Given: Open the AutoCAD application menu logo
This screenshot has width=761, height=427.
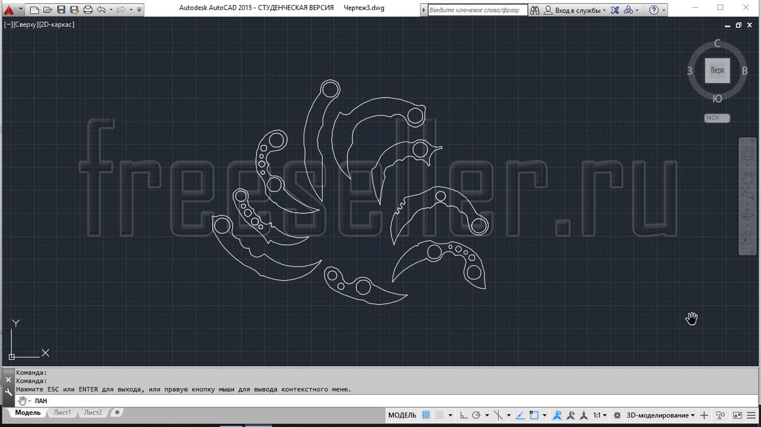Looking at the screenshot, I should click(x=9, y=10).
